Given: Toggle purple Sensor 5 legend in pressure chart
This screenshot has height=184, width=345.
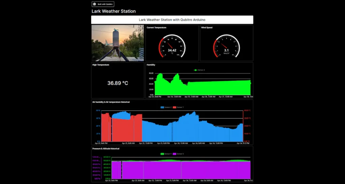Looking at the screenshot, I should 178,154.
